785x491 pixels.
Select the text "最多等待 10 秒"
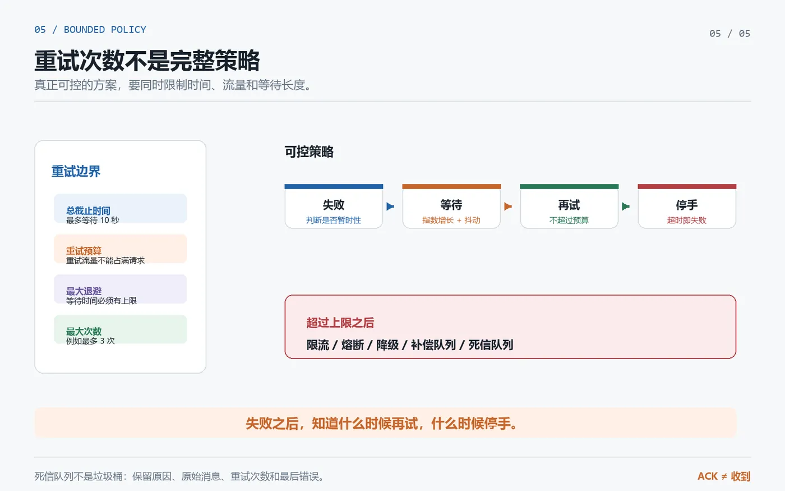coord(93,220)
